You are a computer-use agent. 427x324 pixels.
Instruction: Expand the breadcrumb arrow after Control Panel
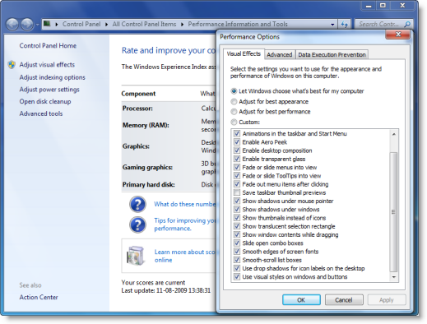click(106, 25)
